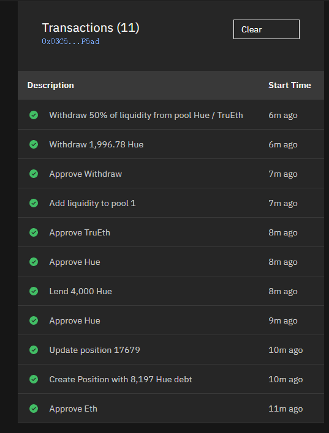
Task: Click '8m ago' time of Lend 4,000 Hue row
Action: [x=283, y=291]
